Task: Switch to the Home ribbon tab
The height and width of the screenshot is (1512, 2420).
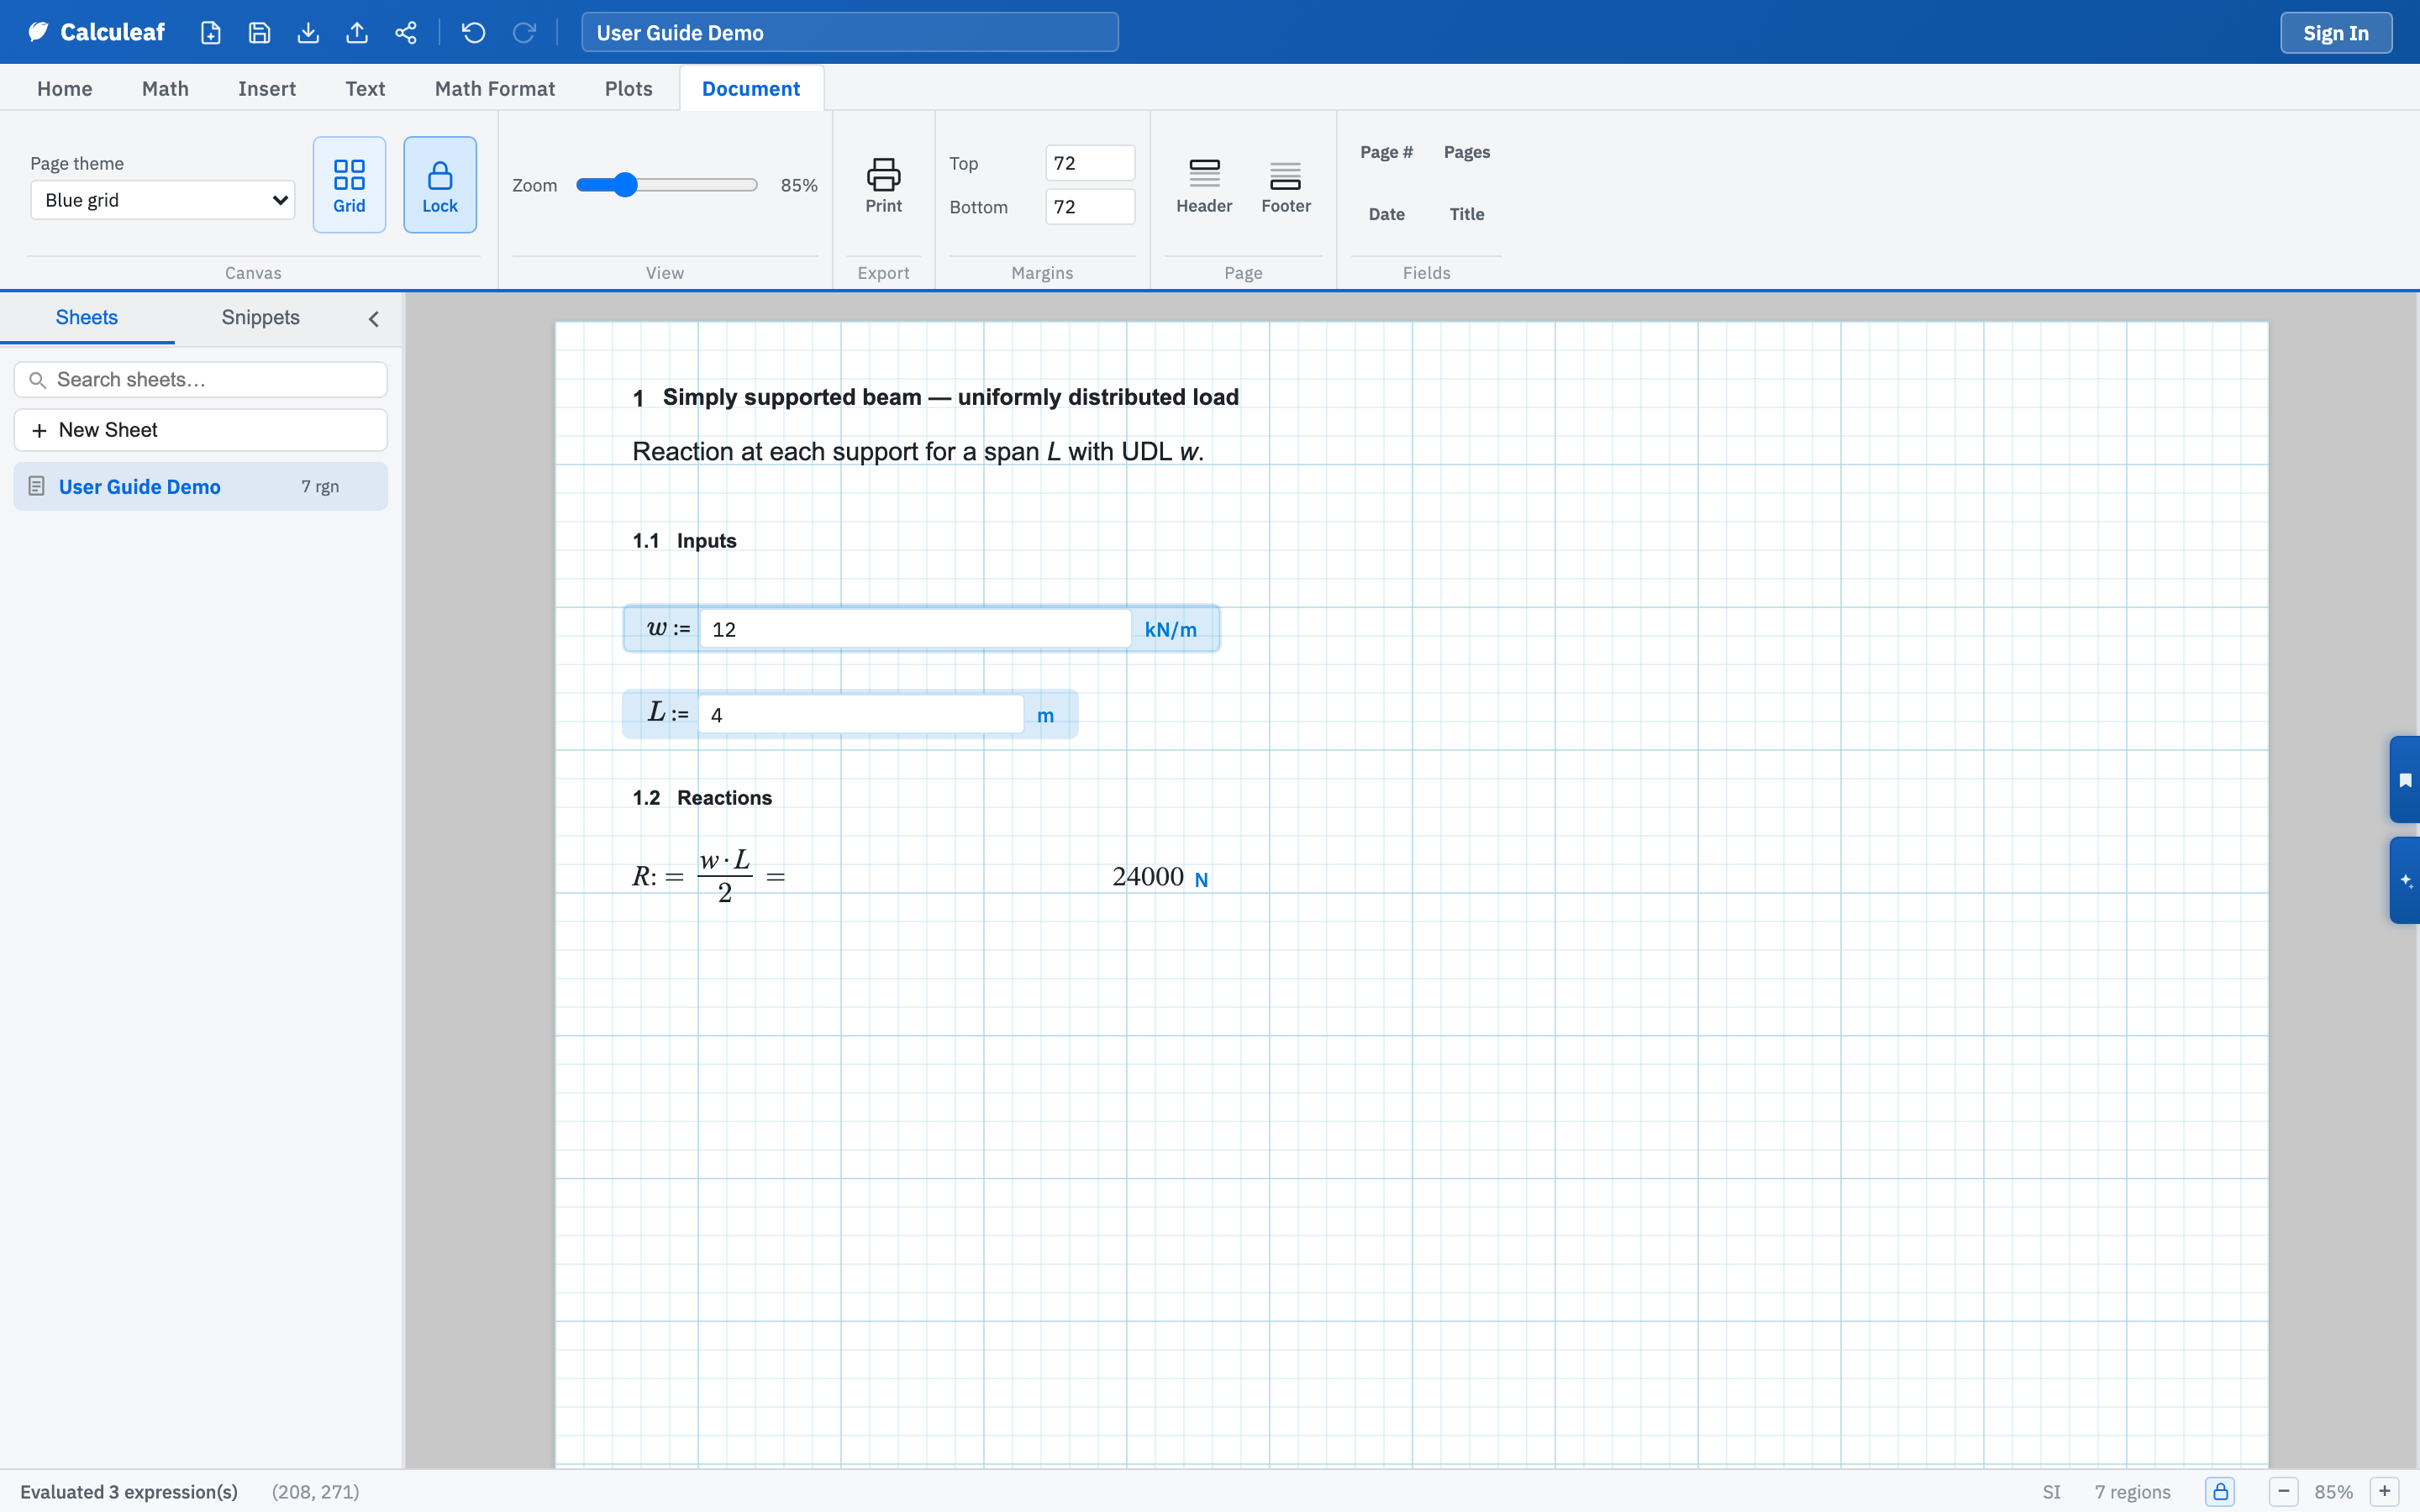Action: tap(65, 89)
